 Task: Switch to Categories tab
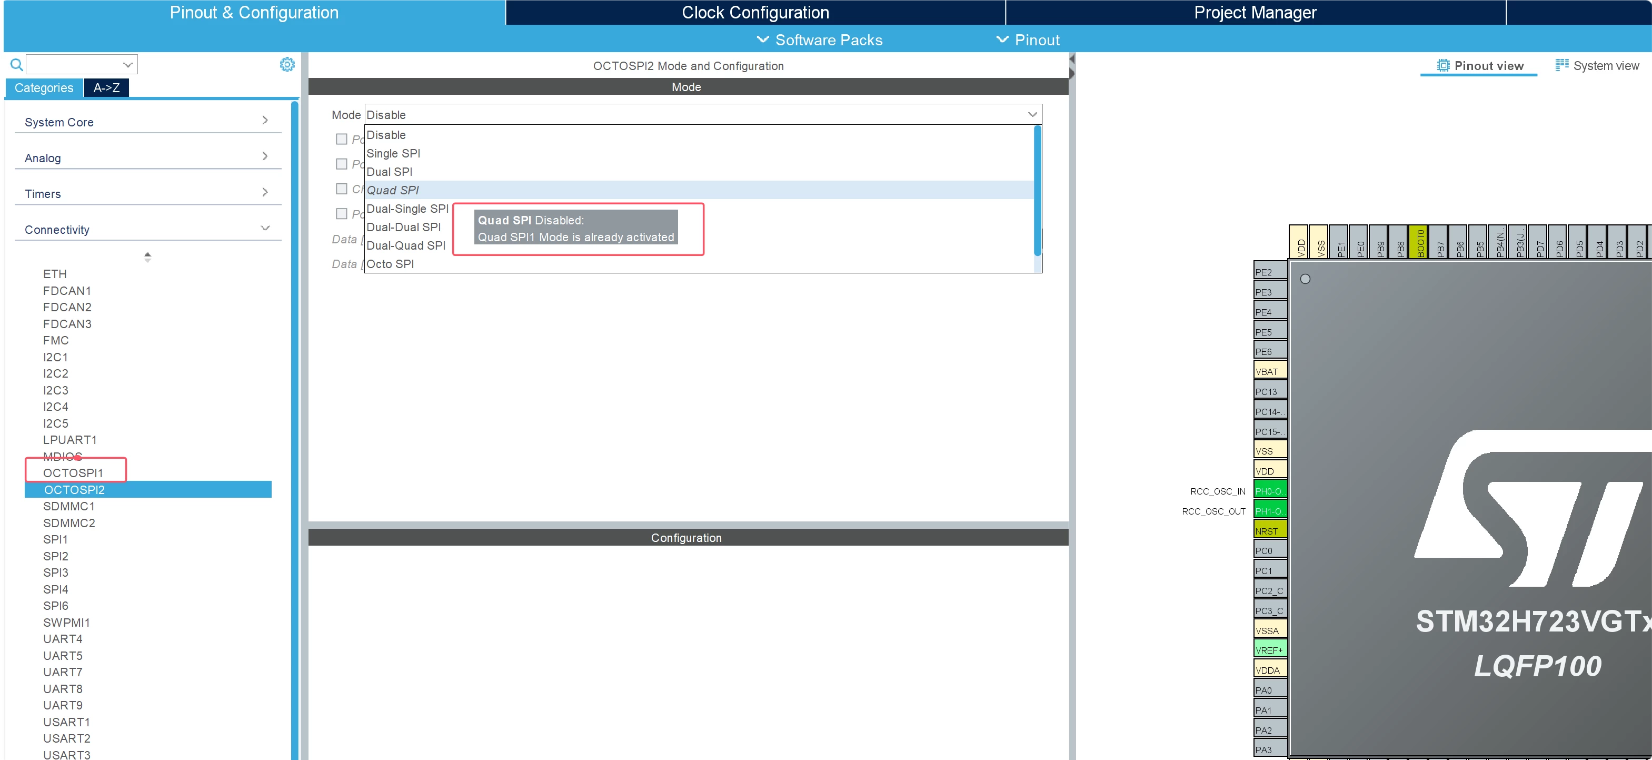point(44,88)
